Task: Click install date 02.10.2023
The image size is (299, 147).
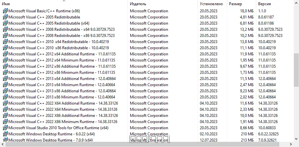Action: [x=208, y=134]
